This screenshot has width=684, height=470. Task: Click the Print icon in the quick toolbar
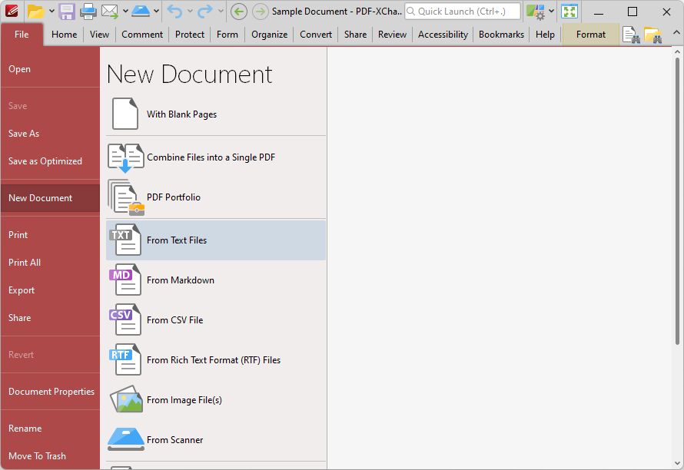pos(88,12)
